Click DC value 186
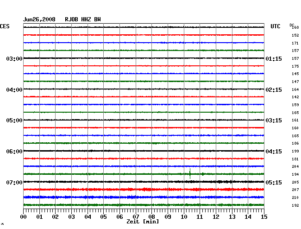 295,143
